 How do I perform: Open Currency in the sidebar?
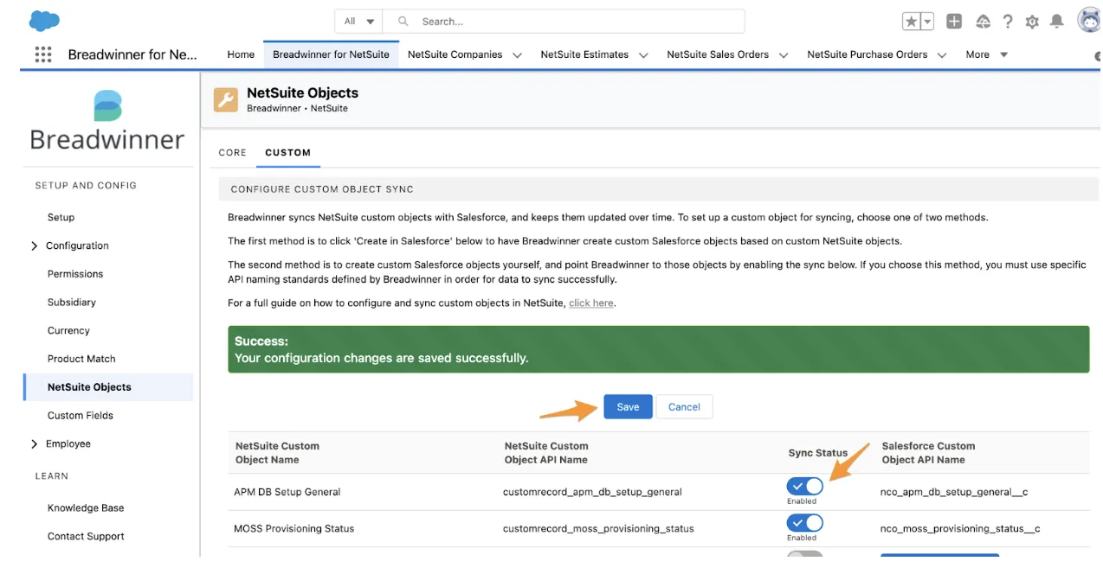[x=68, y=331]
